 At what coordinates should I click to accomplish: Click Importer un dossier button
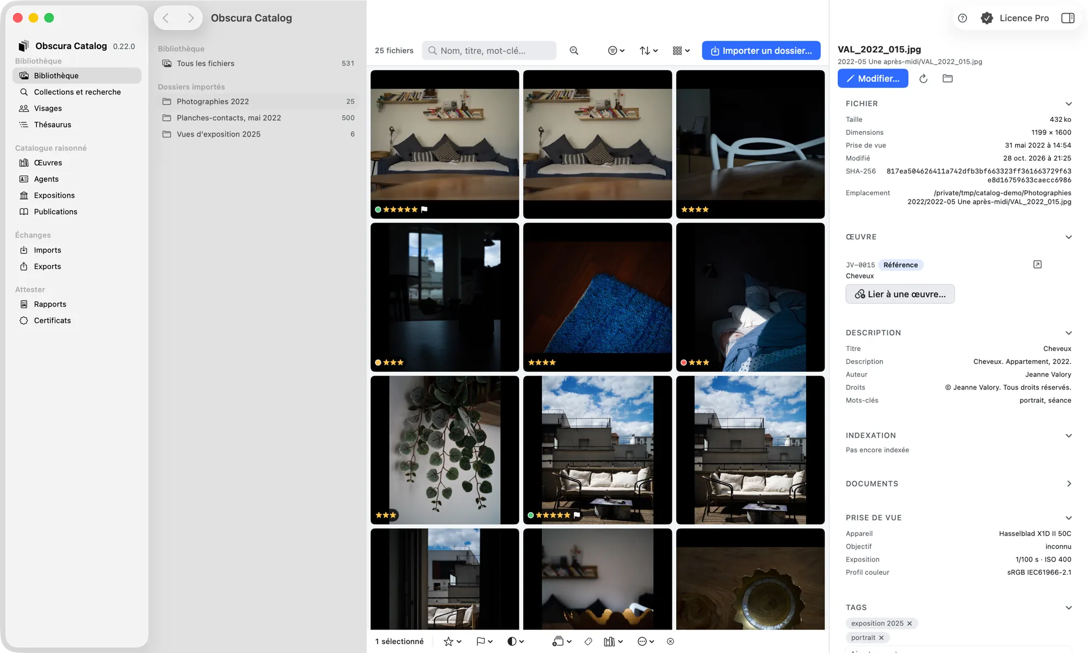point(761,51)
